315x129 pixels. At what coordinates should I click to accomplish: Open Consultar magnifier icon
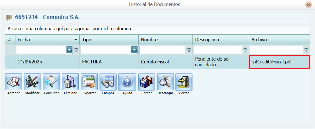click(51, 82)
